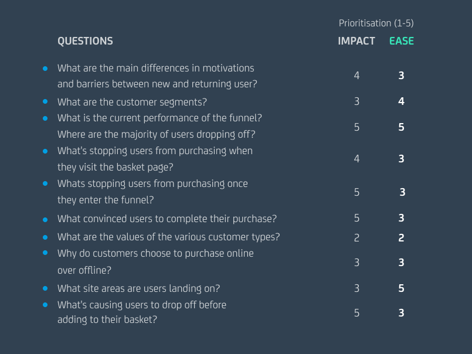Viewport: 472px width, 354px height.
Task: Click the ease score for the site areas question
Action: (x=401, y=288)
